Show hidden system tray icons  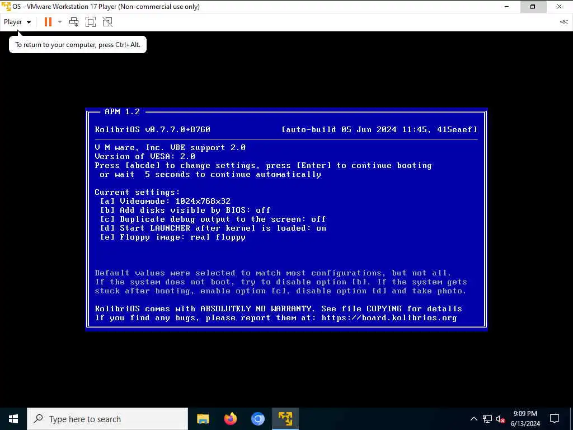(473, 419)
